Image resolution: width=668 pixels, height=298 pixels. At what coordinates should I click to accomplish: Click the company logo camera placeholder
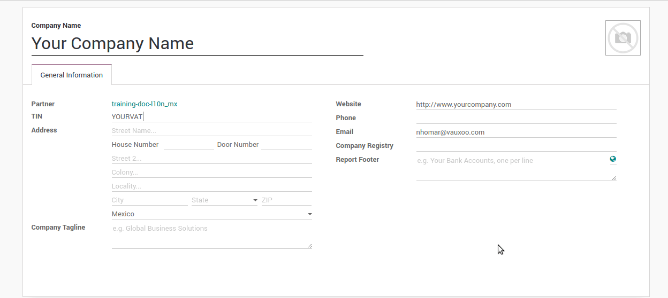[x=623, y=38]
